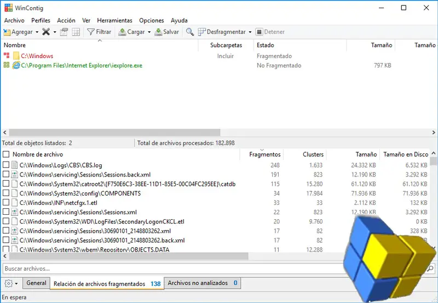438x303 pixels.
Task: Check the netcfgx.1.etl checkbox
Action: tap(6, 202)
